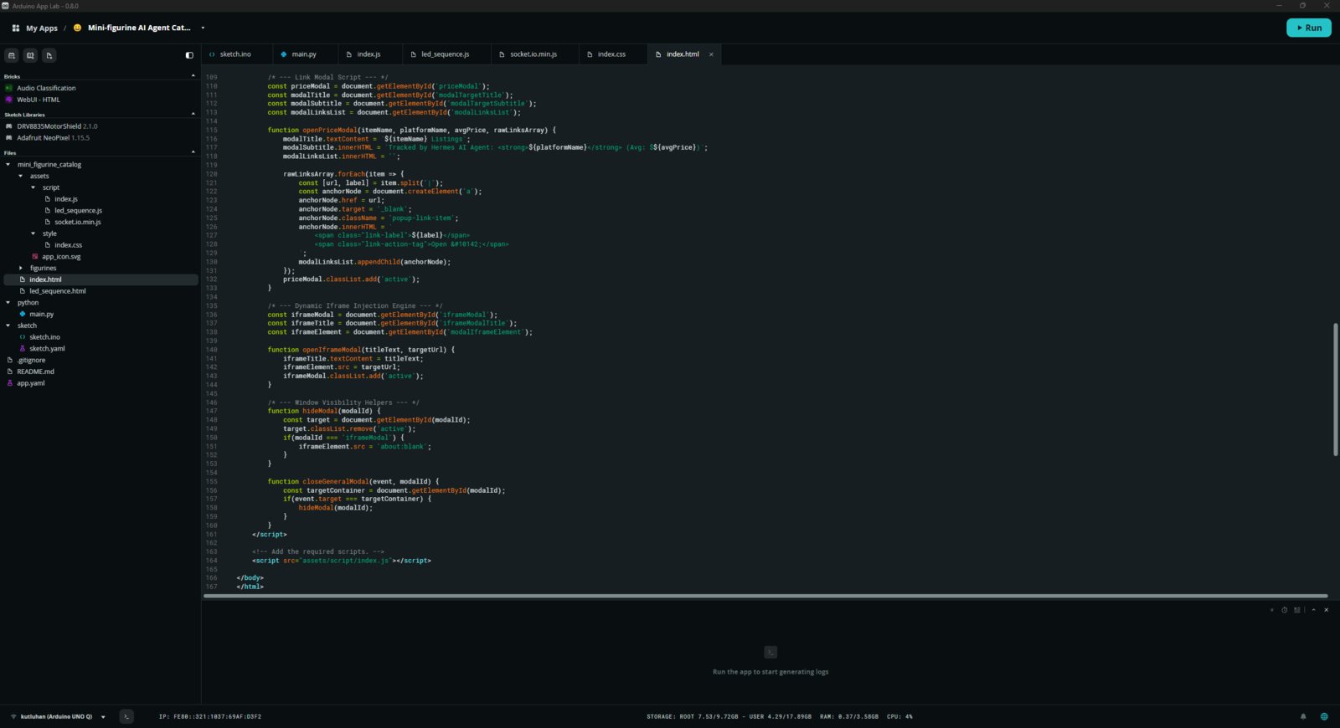This screenshot has height=728, width=1340.
Task: Switch to the led_sequence.js tab
Action: [446, 54]
